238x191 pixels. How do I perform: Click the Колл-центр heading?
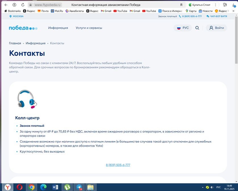(x=27, y=118)
